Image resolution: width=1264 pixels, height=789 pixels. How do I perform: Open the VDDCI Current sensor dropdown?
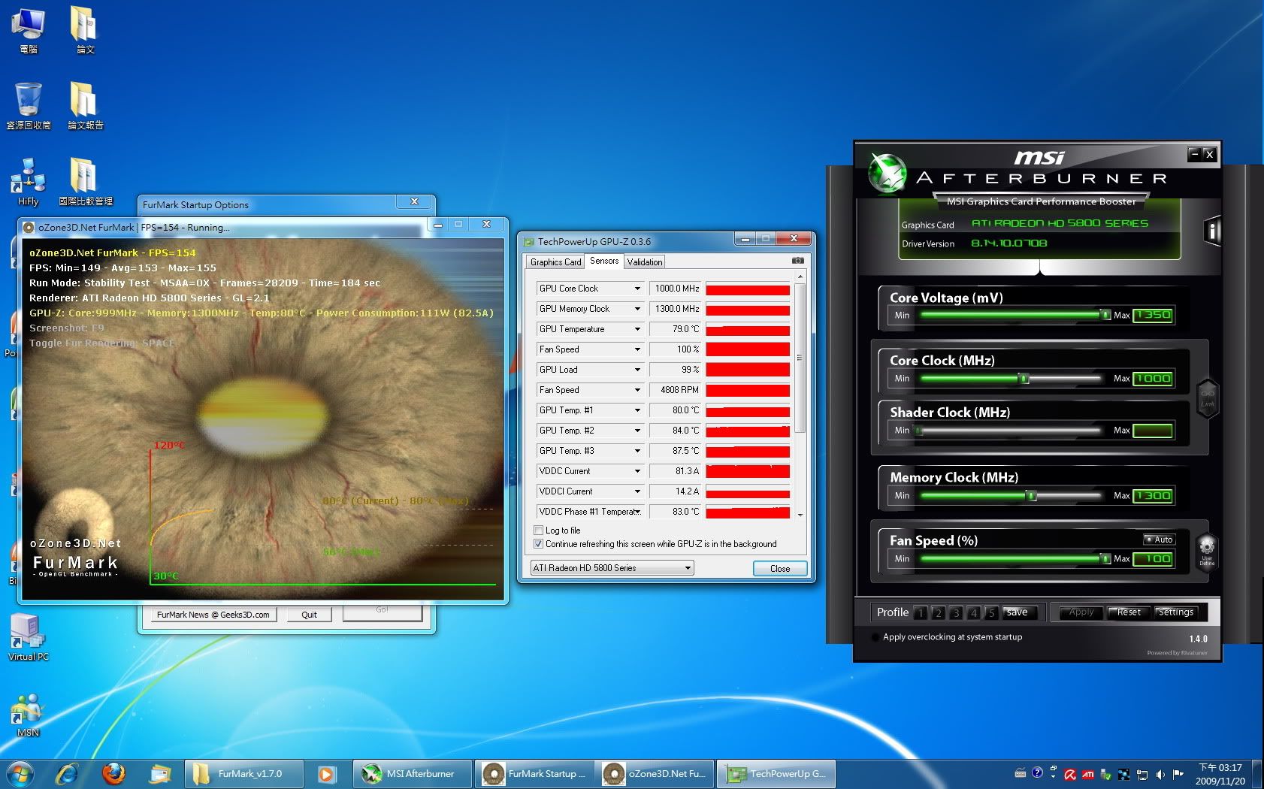637,491
